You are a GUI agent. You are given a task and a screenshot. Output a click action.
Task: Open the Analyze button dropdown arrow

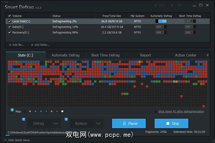[x=98, y=124]
